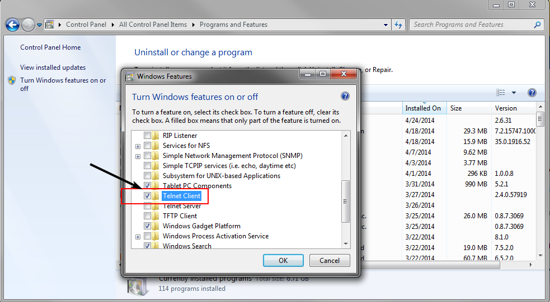
Task: Select the Tablet PC Components label
Action: (197, 186)
